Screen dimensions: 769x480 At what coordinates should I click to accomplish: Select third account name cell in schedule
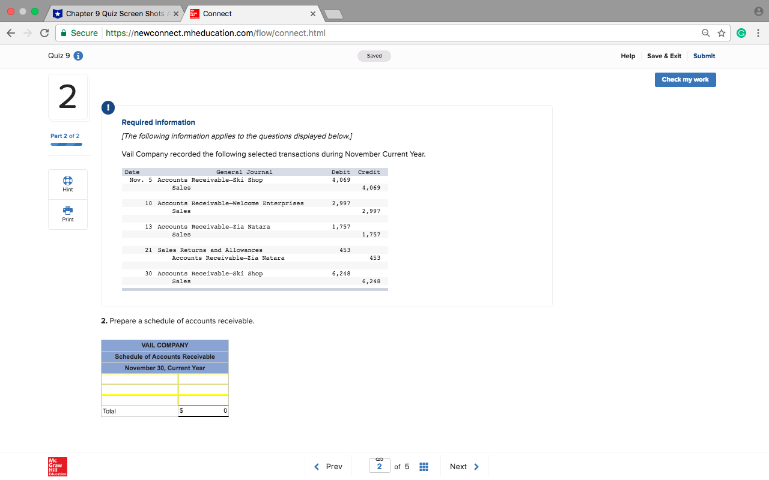click(x=139, y=400)
